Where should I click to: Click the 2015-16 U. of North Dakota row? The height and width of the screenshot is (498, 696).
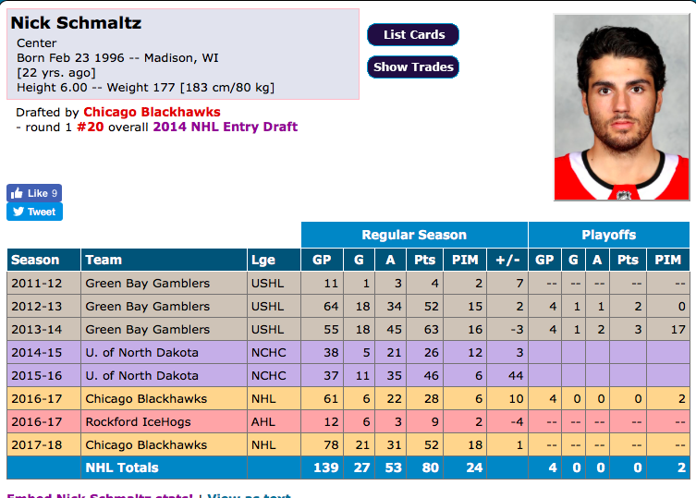click(x=348, y=375)
